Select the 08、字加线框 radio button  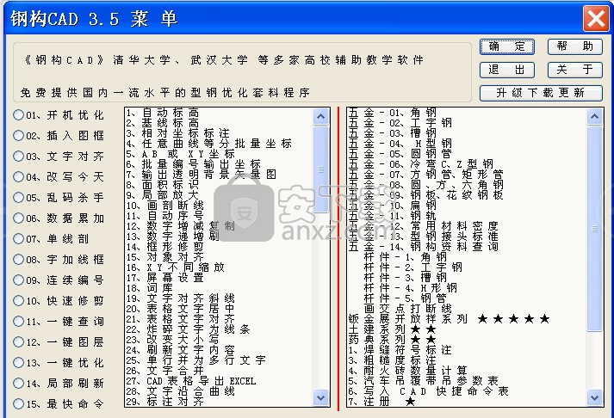tap(18, 259)
